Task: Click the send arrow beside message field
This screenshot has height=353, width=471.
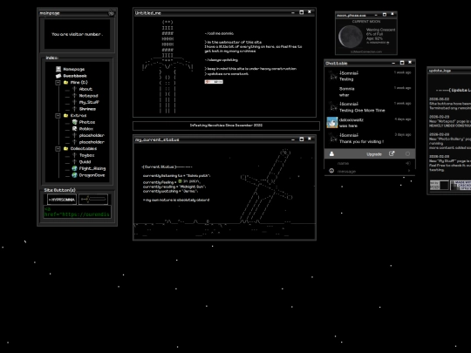Action: click(x=409, y=171)
